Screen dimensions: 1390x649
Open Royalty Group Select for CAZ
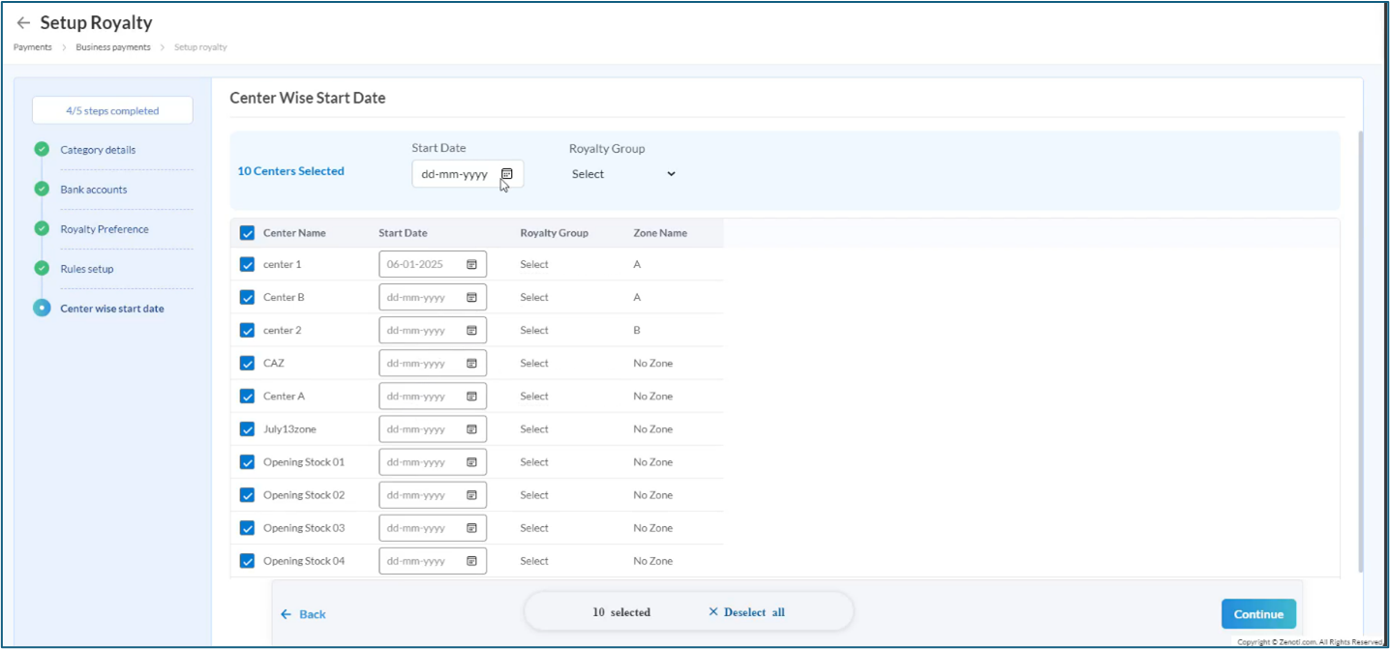(x=534, y=364)
